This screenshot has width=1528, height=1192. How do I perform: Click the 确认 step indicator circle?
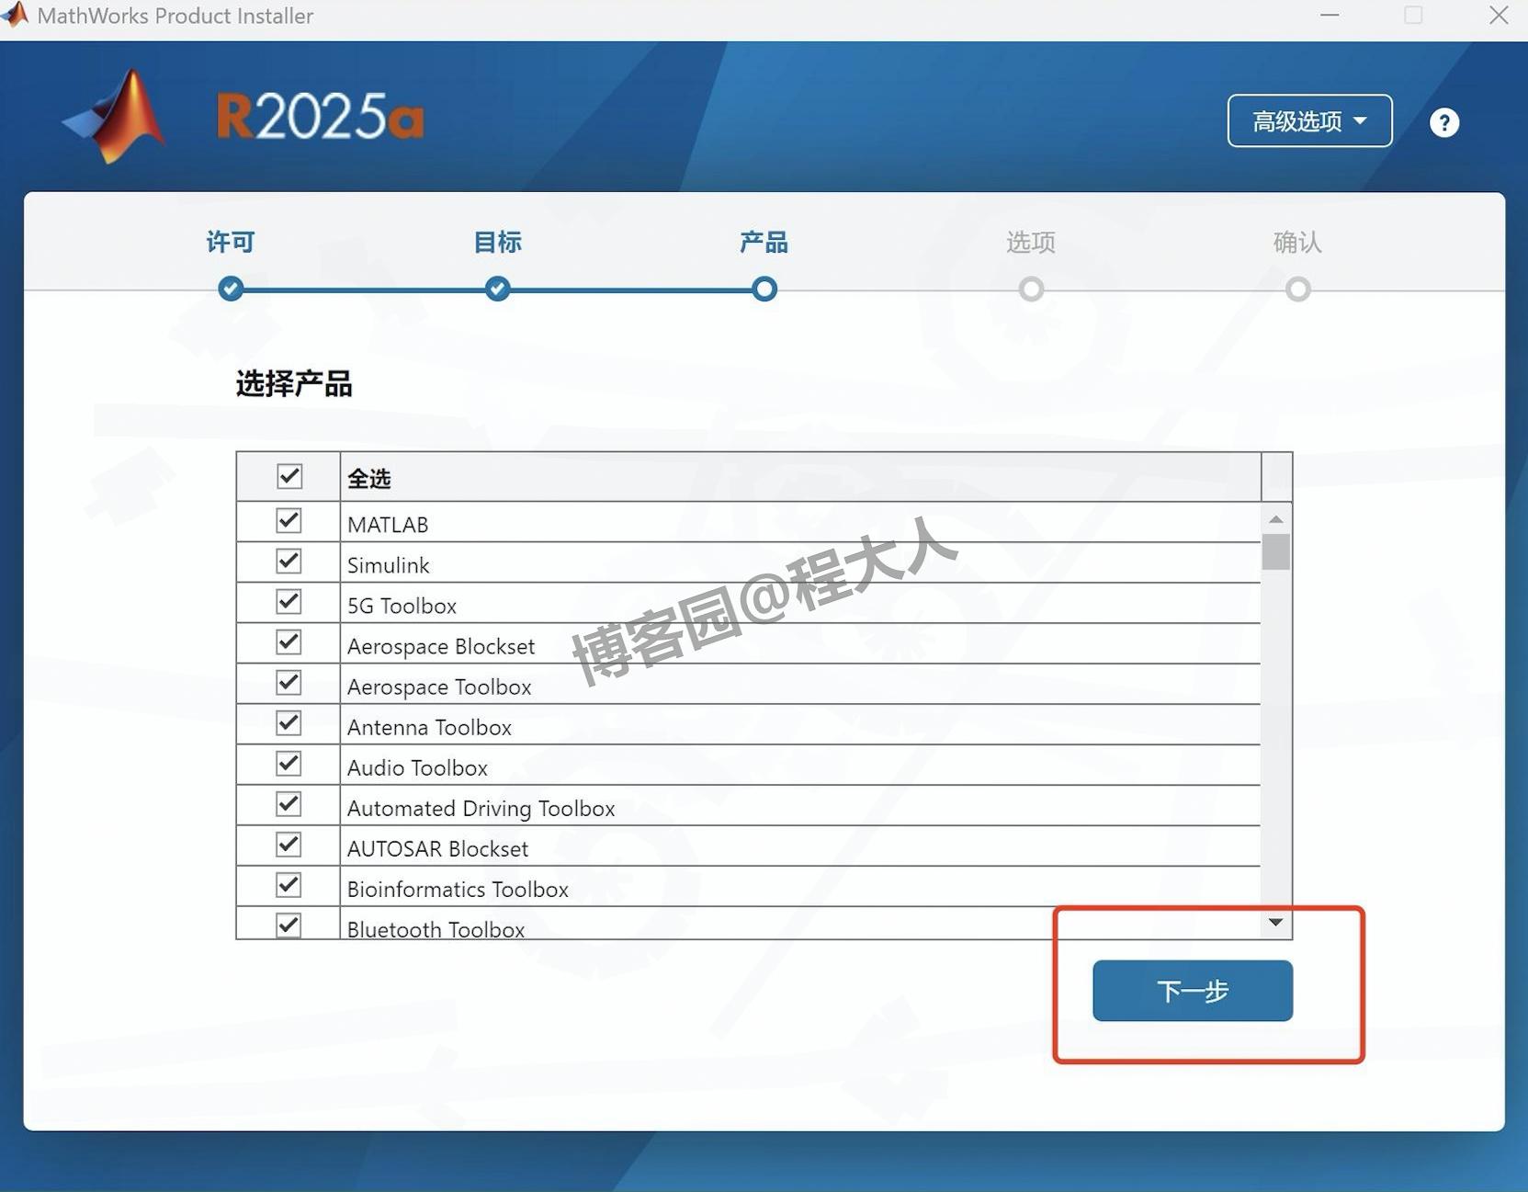click(1297, 289)
